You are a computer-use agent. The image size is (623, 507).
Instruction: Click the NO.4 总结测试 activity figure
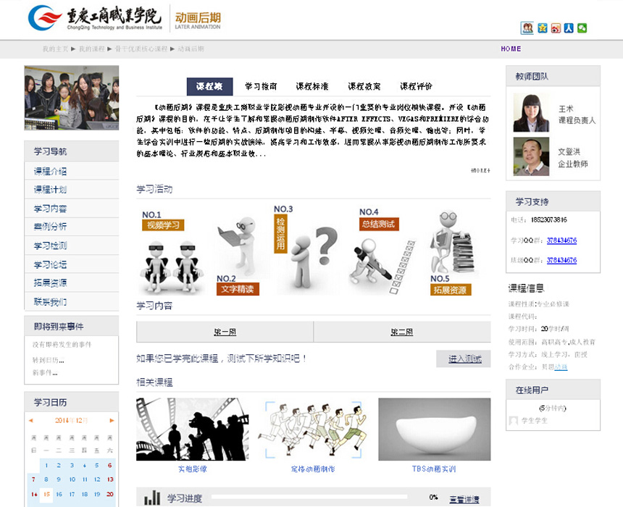(377, 250)
